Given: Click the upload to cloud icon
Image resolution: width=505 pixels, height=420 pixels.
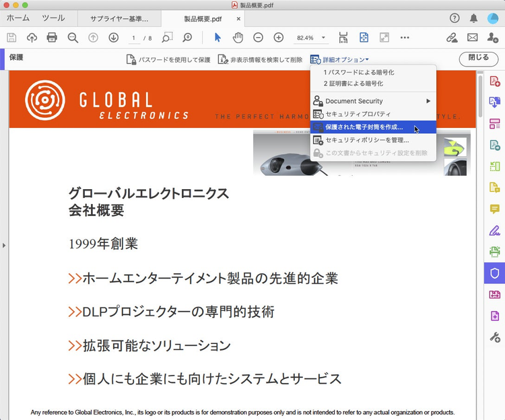Looking at the screenshot, I should tap(32, 38).
